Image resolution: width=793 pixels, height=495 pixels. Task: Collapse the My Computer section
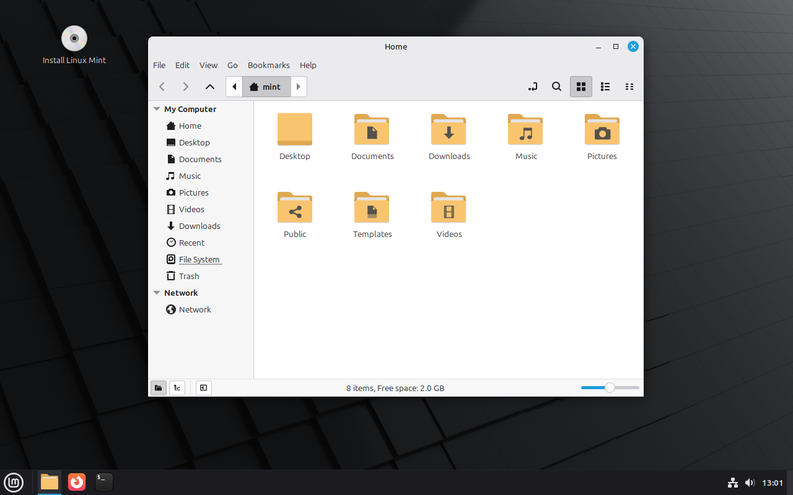click(x=157, y=109)
